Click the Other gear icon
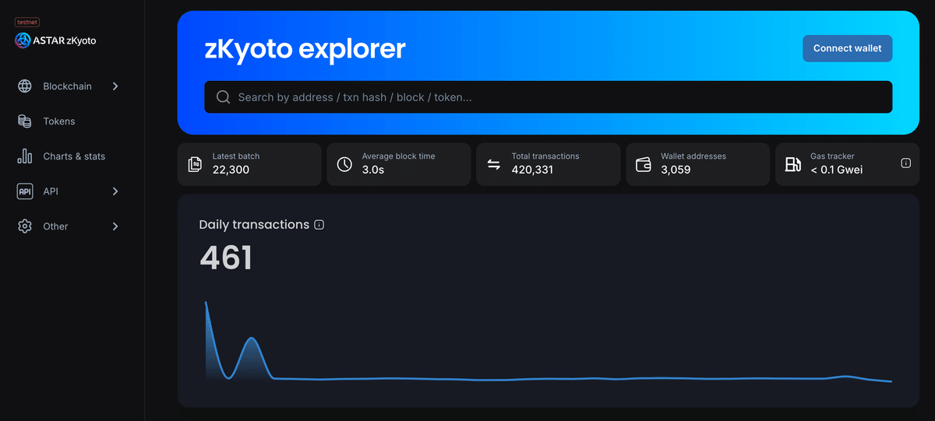The image size is (935, 421). [x=25, y=226]
